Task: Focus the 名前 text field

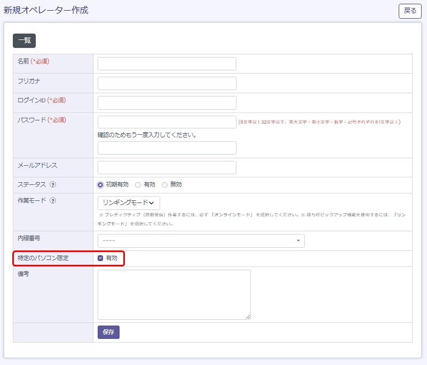Action: [167, 64]
